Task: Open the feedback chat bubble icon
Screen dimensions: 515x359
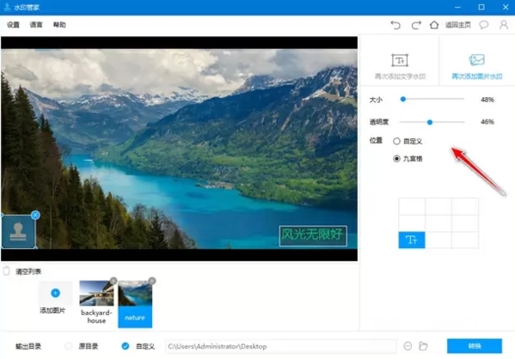Action: click(484, 25)
